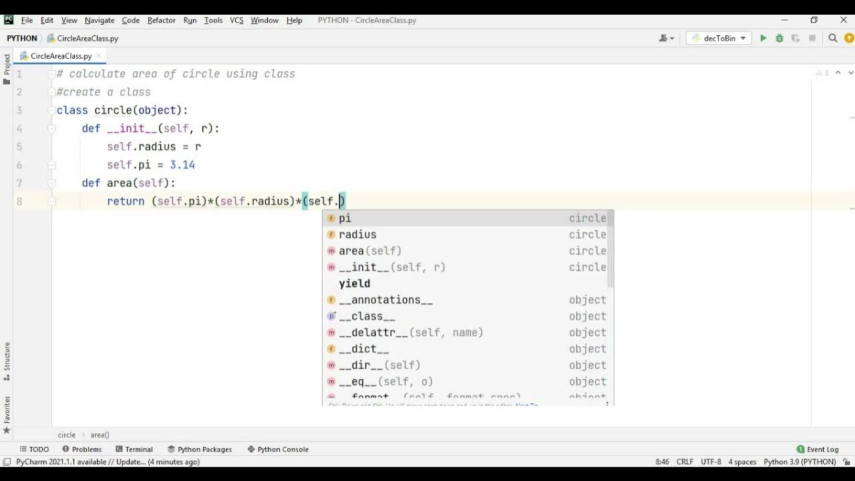The width and height of the screenshot is (855, 481).
Task: Click the PYTHON project breadcrumb in the navigation bar
Action: pyautogui.click(x=22, y=38)
